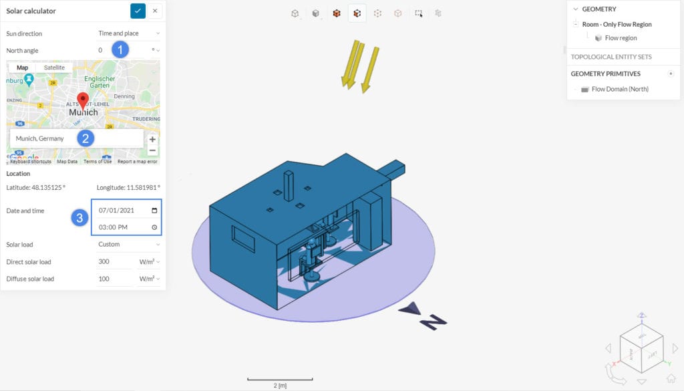
Task: Close the Solar calculator panel
Action: [155, 11]
